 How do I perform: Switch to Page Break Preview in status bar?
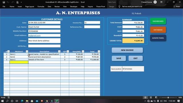[x=156, y=97]
